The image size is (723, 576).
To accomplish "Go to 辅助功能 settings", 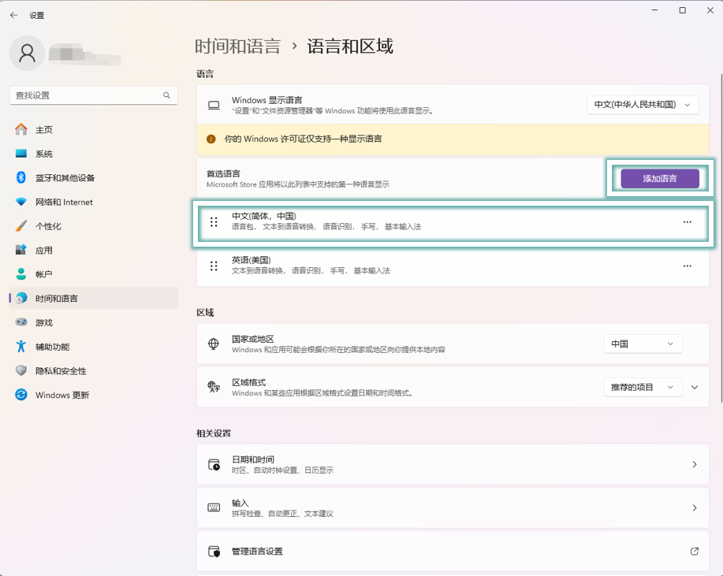I will [x=94, y=346].
